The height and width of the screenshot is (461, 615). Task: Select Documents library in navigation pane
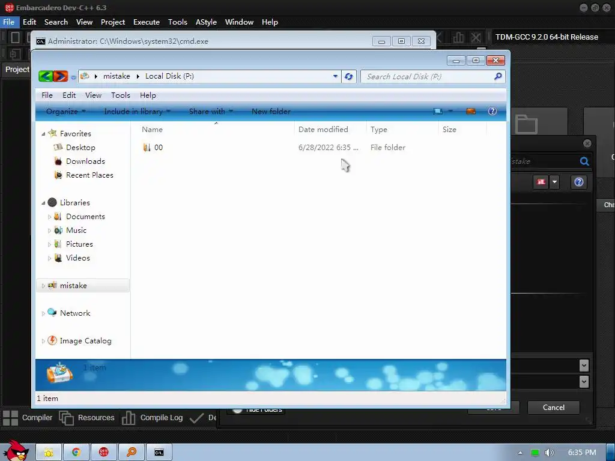[85, 216]
